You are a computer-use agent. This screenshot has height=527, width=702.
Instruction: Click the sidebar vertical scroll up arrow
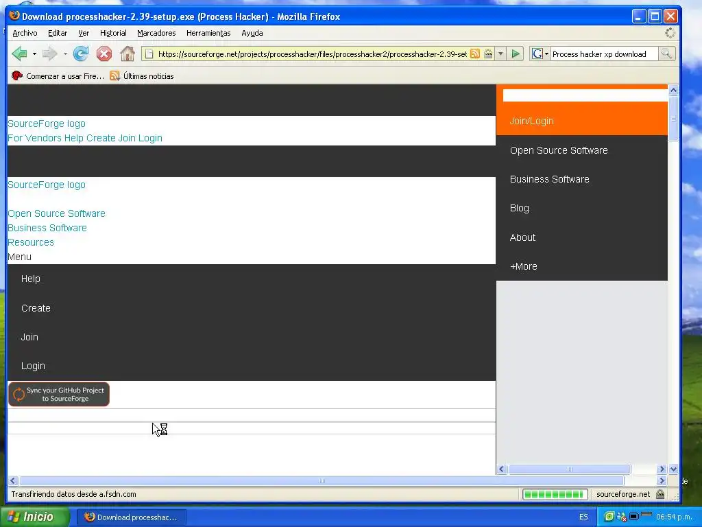click(x=673, y=90)
